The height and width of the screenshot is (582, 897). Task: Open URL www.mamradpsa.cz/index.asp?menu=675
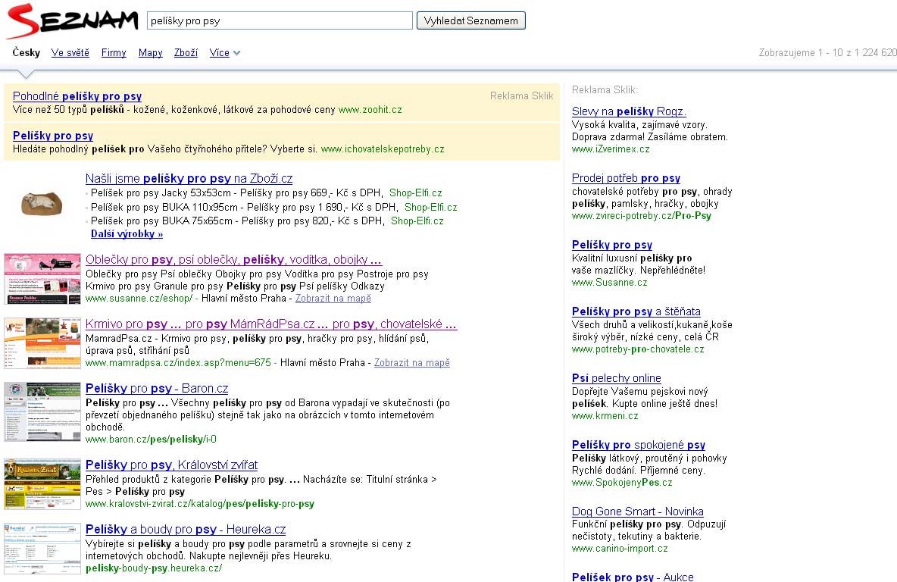click(x=178, y=362)
